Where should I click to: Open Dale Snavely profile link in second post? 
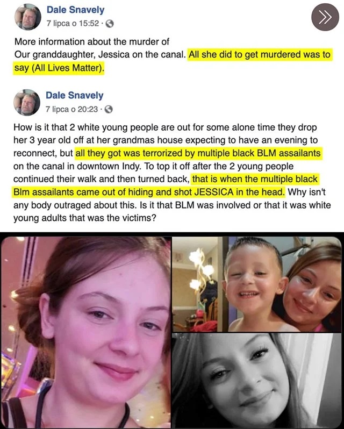[x=74, y=95]
